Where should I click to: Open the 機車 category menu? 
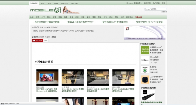[83, 17]
